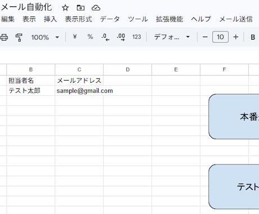
Task: Open the メール送信 custom menu
Action: (236, 19)
